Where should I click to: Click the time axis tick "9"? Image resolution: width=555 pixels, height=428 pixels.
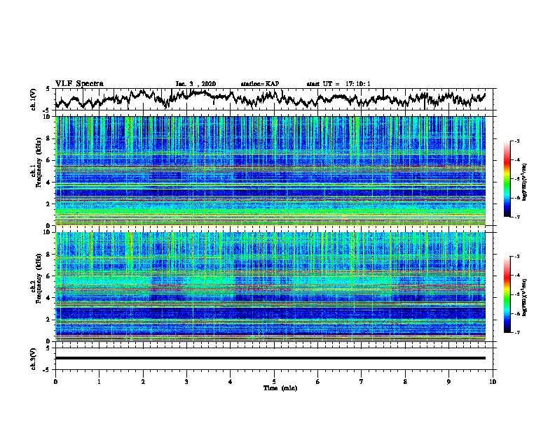pyautogui.click(x=448, y=382)
